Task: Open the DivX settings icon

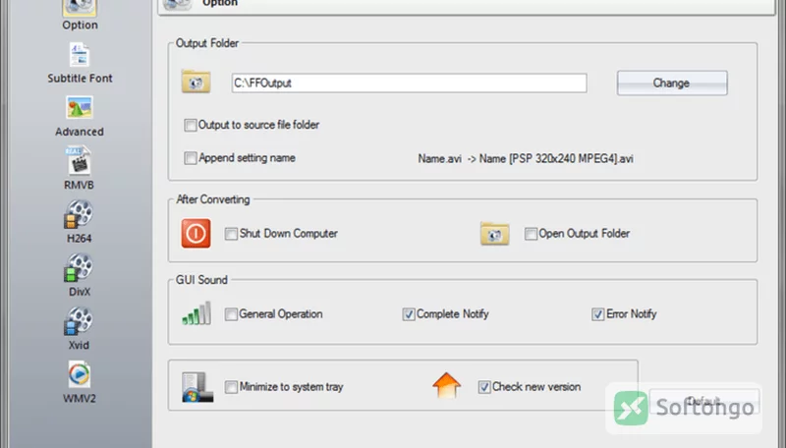Action: [x=79, y=267]
